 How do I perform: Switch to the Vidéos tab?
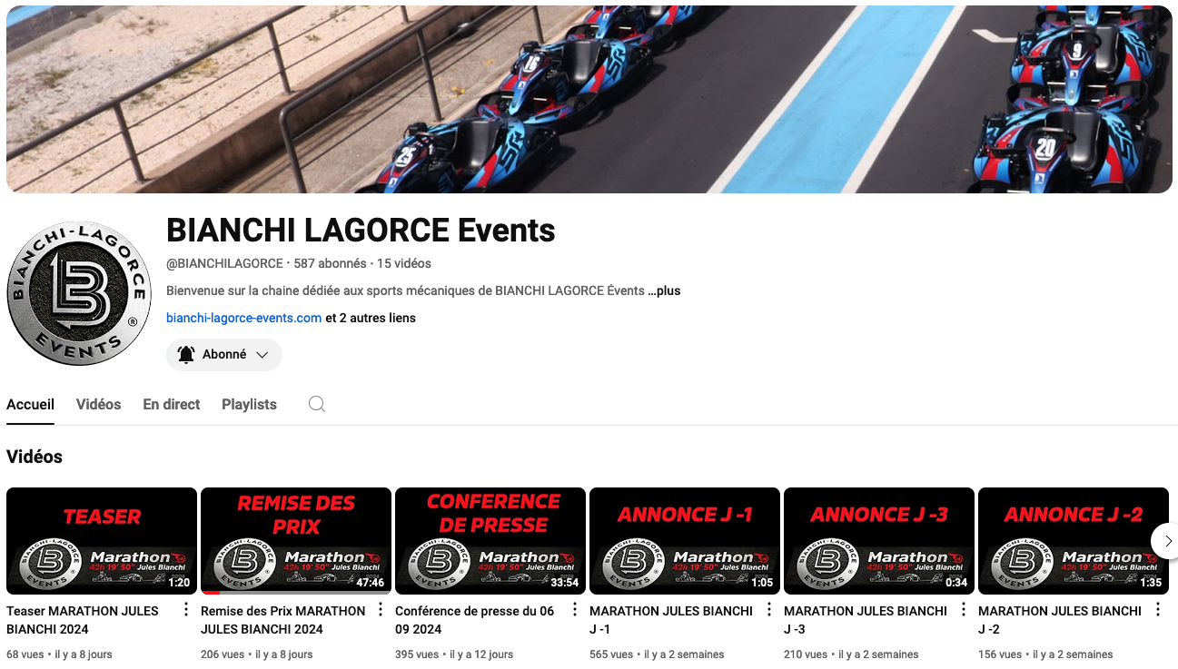point(98,405)
